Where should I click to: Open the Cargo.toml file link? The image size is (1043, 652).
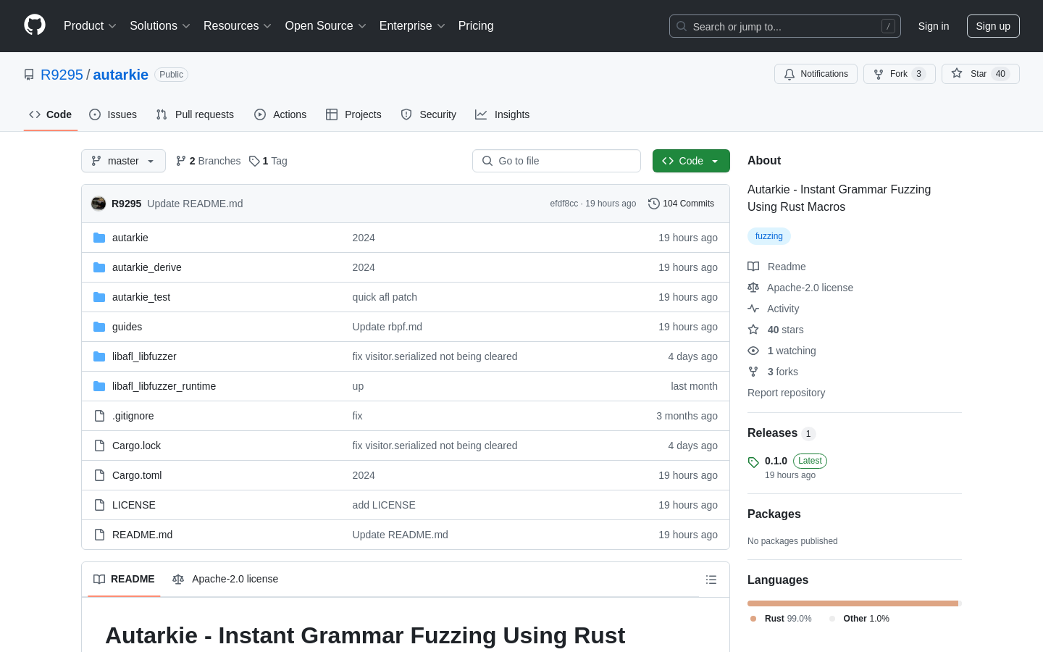click(x=137, y=475)
